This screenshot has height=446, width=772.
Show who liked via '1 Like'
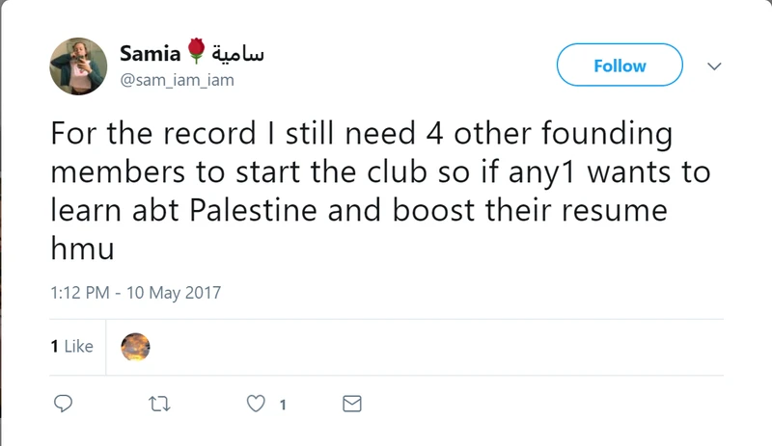pyautogui.click(x=71, y=346)
